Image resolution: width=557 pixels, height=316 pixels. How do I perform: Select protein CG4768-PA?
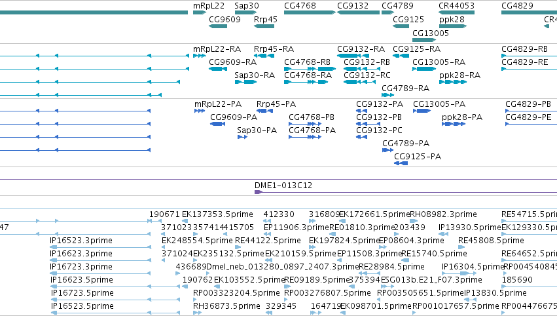click(312, 130)
